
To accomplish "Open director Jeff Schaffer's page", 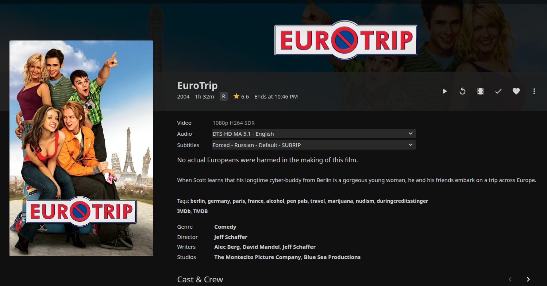I will 231,237.
